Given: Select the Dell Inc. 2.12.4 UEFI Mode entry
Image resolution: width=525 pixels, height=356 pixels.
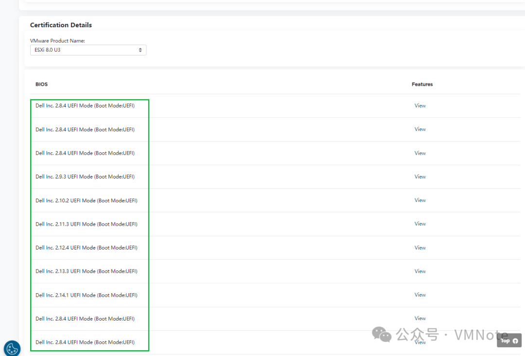Looking at the screenshot, I should pyautogui.click(x=87, y=248).
